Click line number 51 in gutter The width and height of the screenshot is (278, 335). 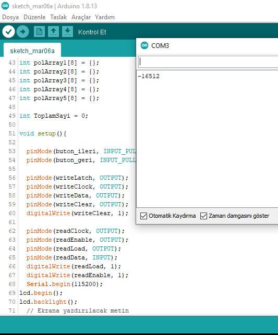point(12,133)
